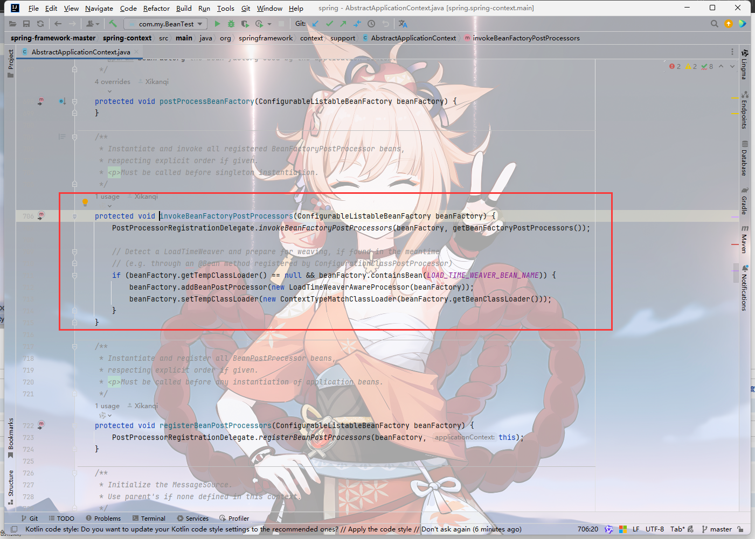Open the Build menu

pos(184,8)
